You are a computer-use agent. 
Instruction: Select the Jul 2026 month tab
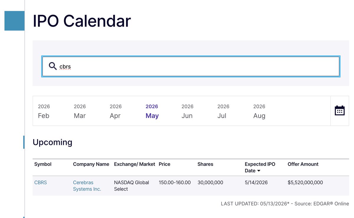tap(223, 111)
